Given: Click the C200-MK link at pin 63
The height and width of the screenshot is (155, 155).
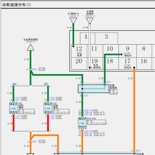Looking at the screenshot, I should 88,135.
